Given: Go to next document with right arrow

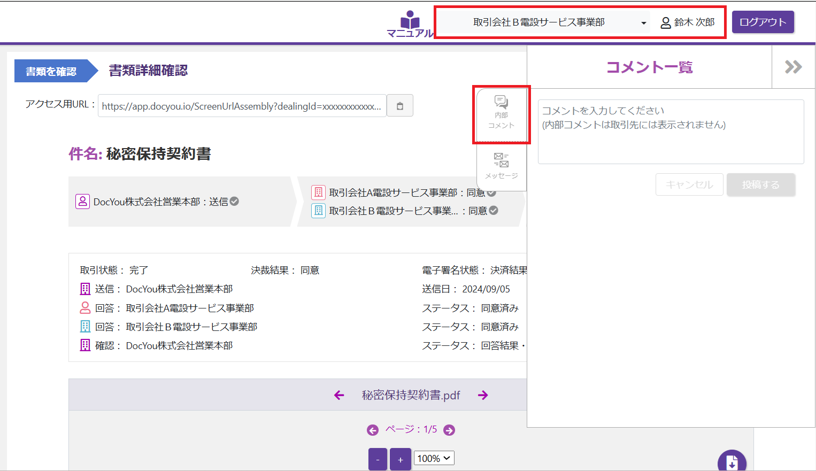Looking at the screenshot, I should point(483,395).
